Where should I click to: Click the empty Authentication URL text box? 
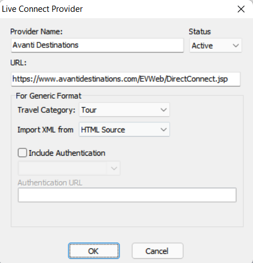127,195
